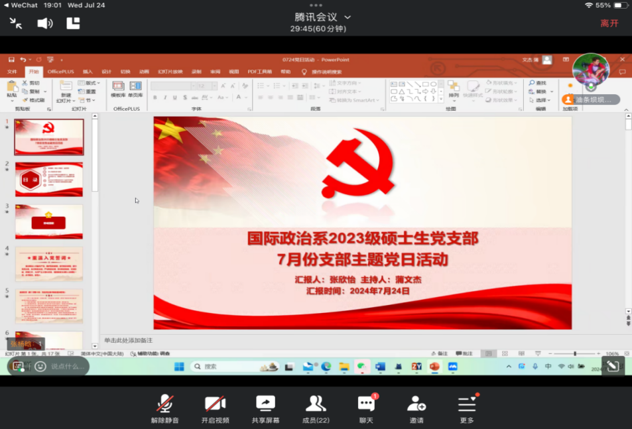This screenshot has width=632, height=429.
Task: Open the annotation pen tool
Action: (612, 366)
